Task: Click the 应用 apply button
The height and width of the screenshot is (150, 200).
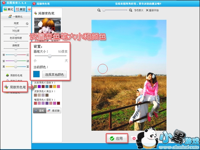Action: [x=117, y=138]
